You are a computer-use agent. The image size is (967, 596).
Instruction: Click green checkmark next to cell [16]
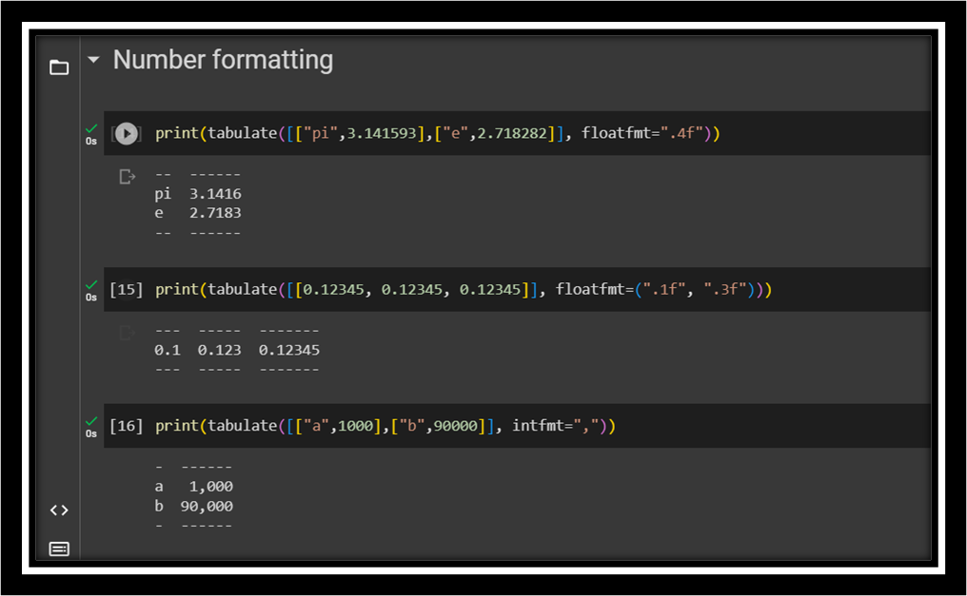(91, 421)
